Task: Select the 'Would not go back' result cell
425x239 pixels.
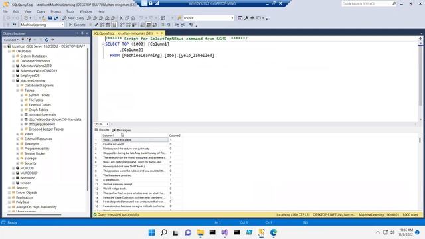Action: point(135,189)
